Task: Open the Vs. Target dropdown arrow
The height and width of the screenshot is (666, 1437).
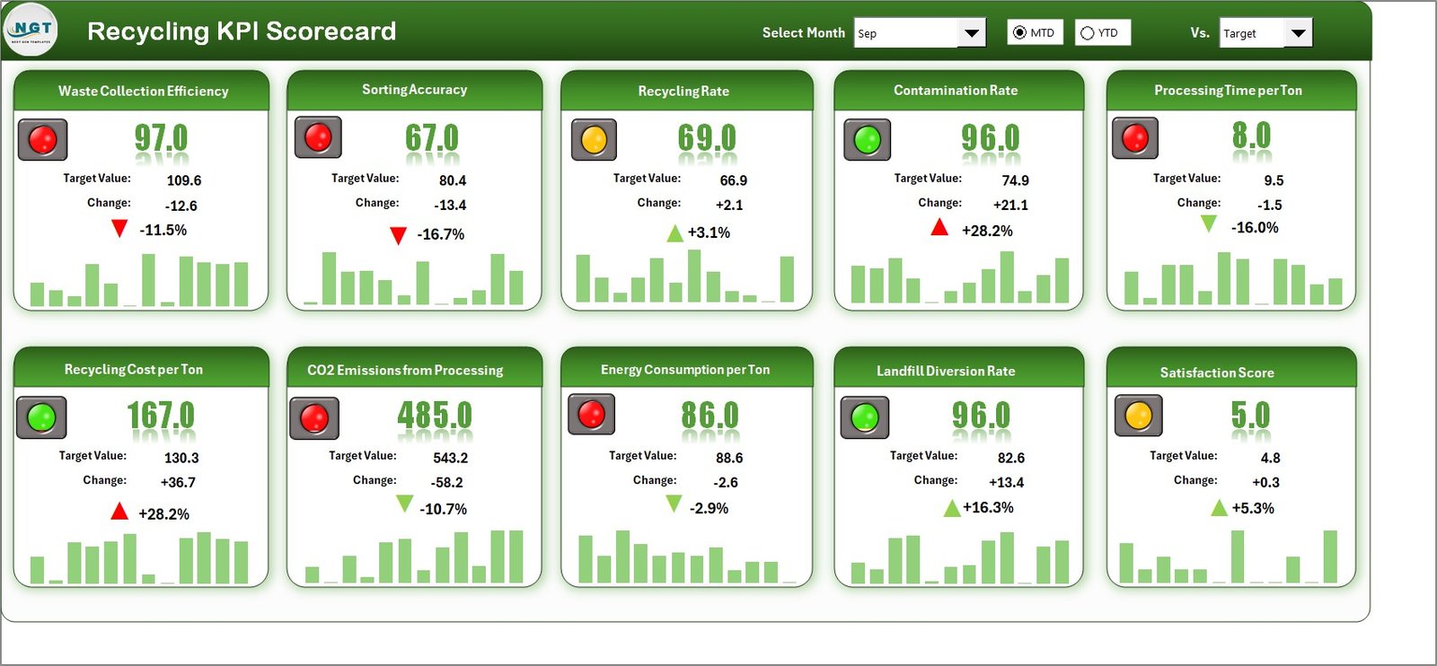Action: pos(1298,33)
